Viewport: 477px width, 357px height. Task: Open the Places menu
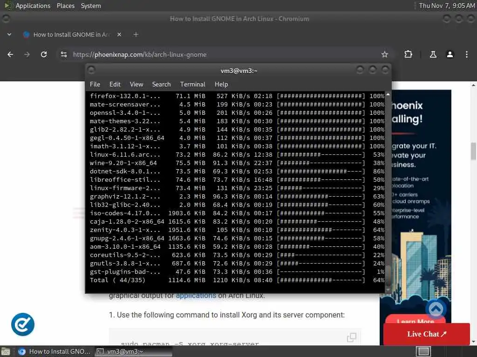[x=65, y=6]
